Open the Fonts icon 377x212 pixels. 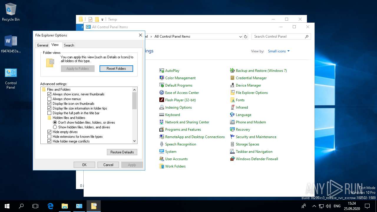(232, 100)
